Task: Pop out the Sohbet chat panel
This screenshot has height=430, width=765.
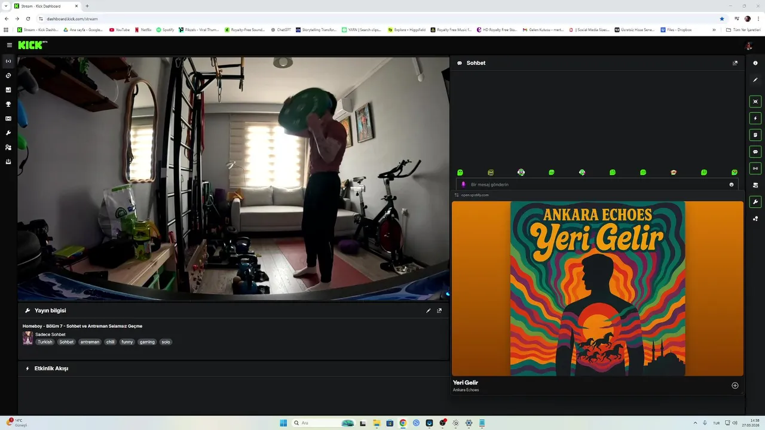Action: pos(735,63)
